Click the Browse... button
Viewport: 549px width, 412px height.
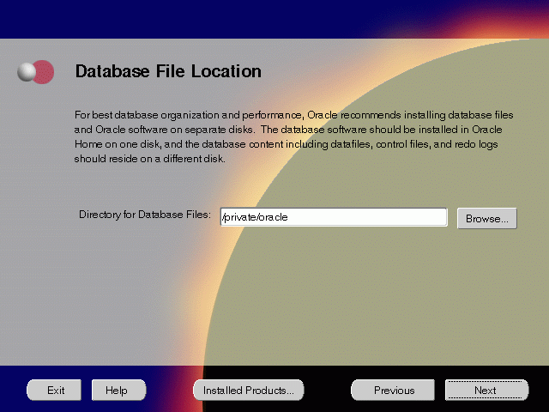486,219
